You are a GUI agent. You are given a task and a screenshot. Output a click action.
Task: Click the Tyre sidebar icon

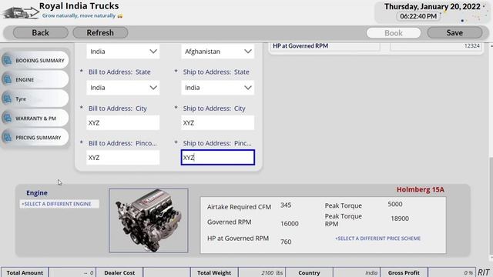click(7, 99)
